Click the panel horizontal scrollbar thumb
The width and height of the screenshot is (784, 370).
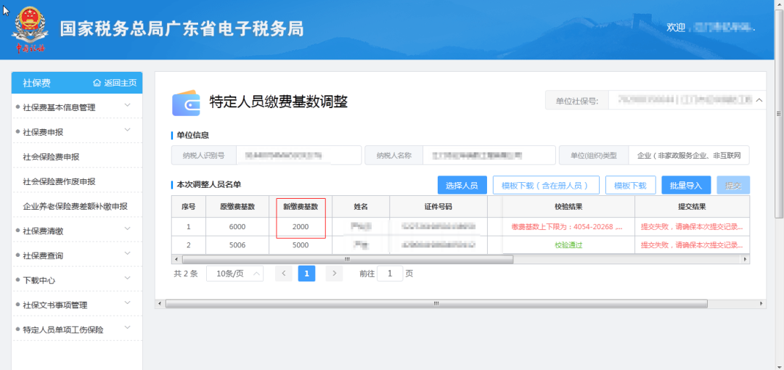tap(436, 303)
